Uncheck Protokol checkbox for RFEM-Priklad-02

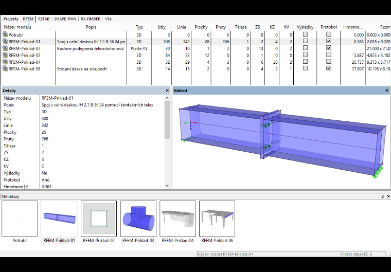coord(329,48)
